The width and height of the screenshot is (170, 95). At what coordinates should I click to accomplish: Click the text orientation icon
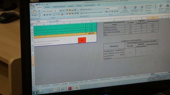pyautogui.click(x=75, y=10)
